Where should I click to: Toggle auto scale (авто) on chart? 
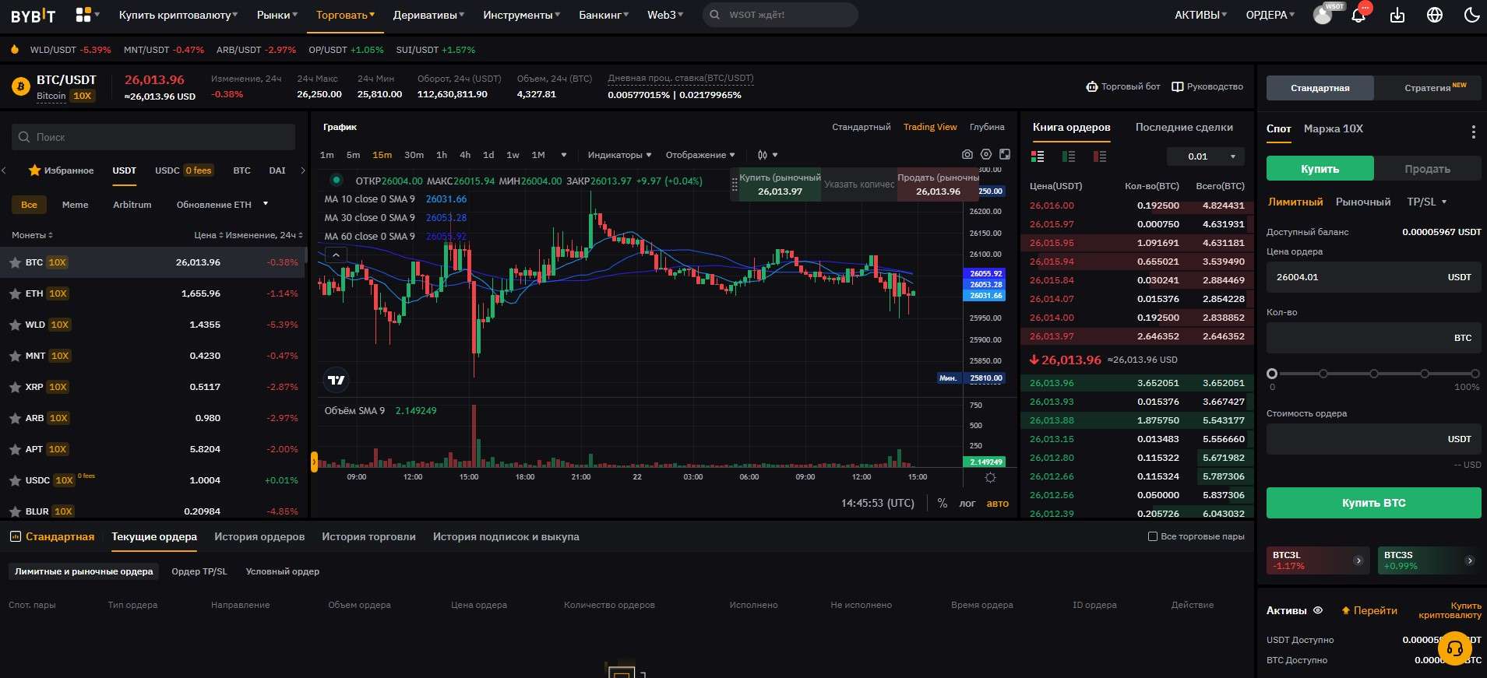coord(998,503)
